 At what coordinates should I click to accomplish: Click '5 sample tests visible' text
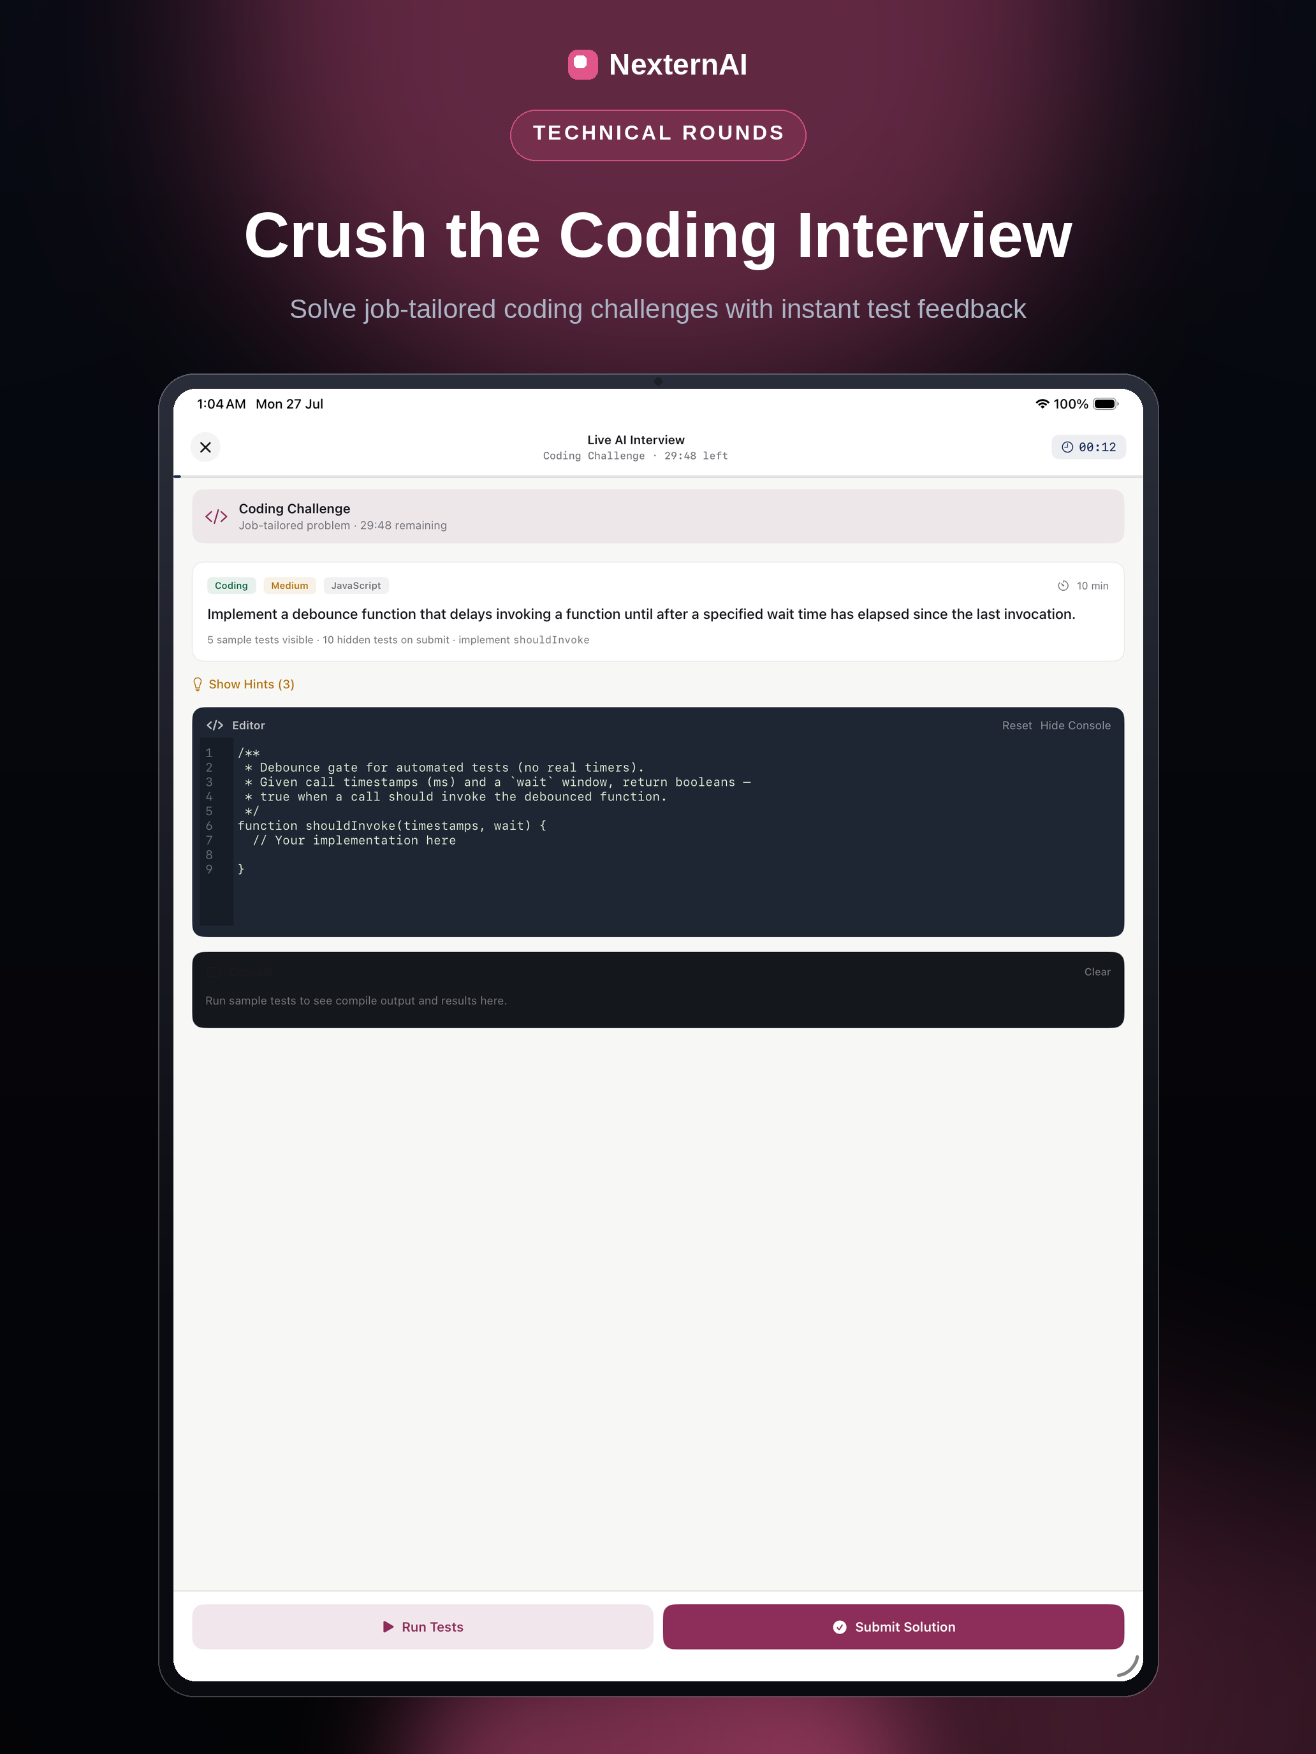pos(260,640)
